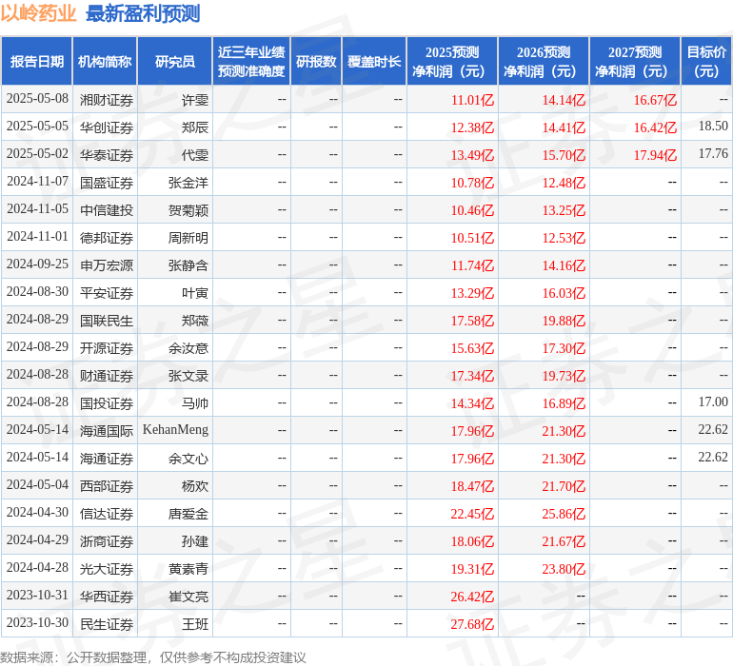Click 湘财证券 institution cell

coord(106,100)
